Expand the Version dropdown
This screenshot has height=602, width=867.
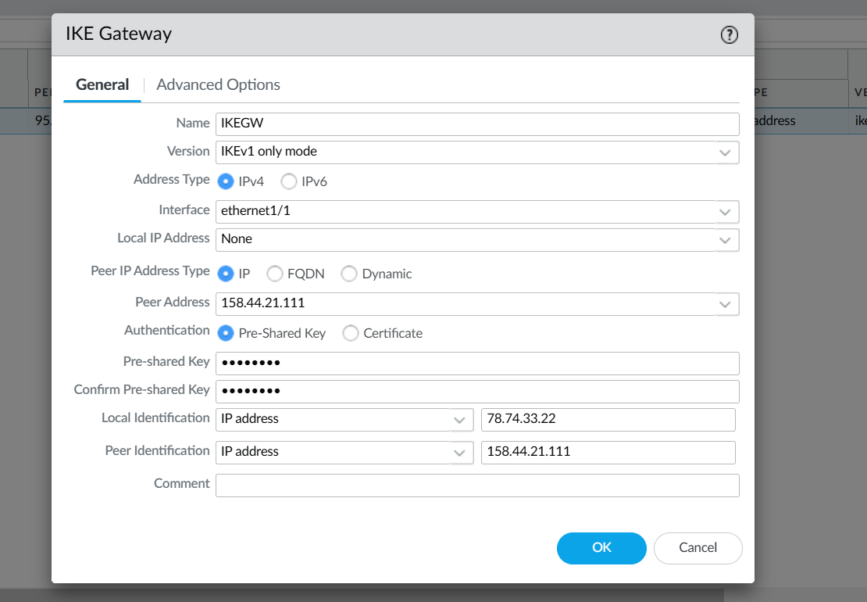(726, 152)
